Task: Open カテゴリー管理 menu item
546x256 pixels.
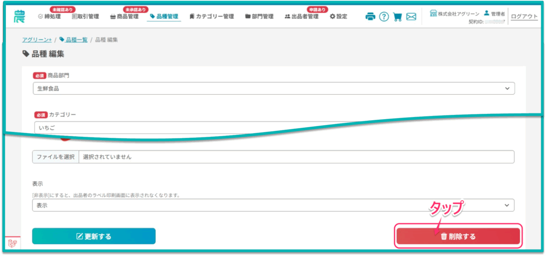Action: click(x=211, y=16)
